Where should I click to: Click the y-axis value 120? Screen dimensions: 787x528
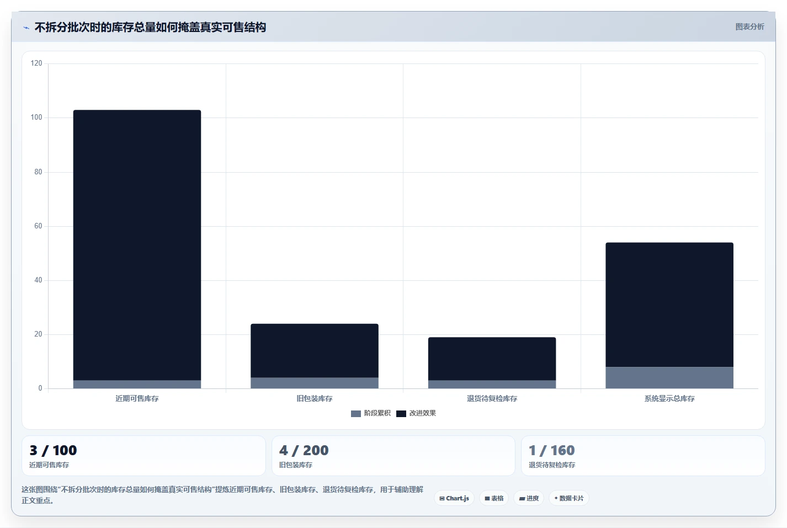point(36,63)
